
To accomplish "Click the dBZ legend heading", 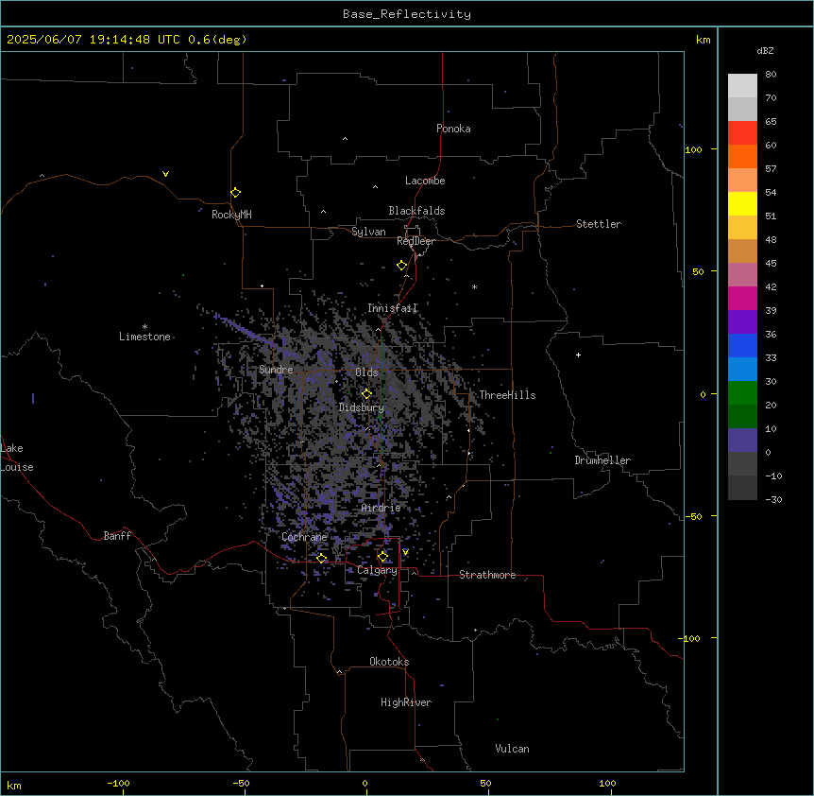I will pyautogui.click(x=765, y=51).
